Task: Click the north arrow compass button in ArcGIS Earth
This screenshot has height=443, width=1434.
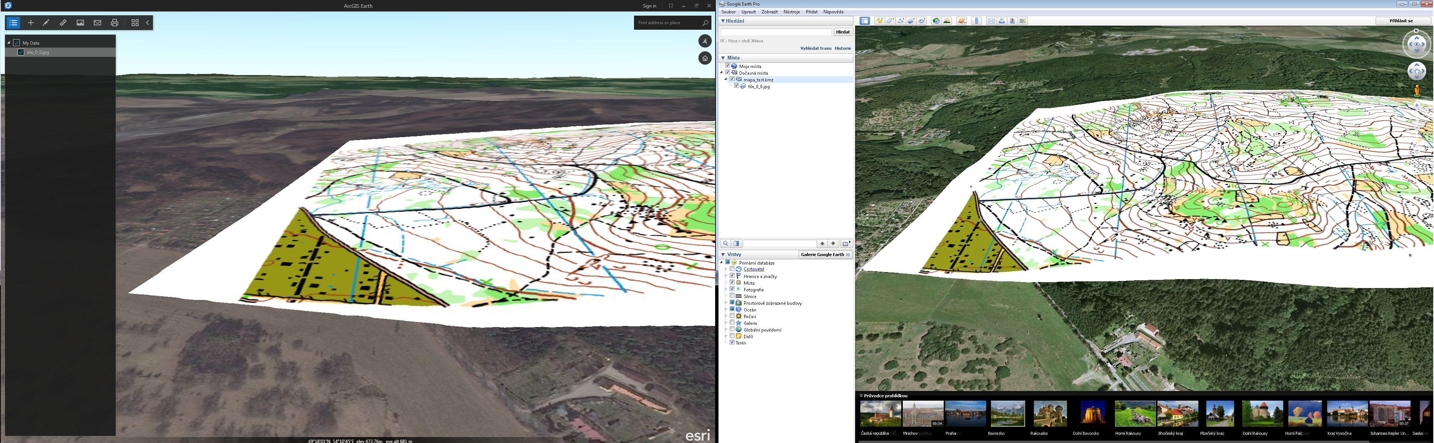Action: [x=705, y=41]
